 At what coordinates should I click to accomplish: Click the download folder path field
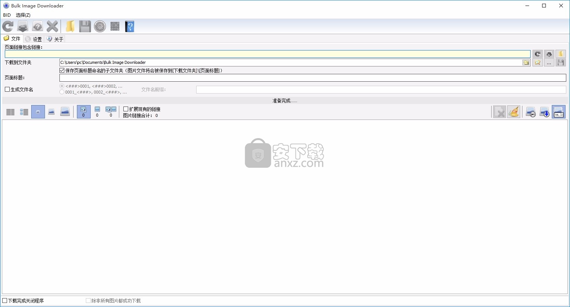tap(291, 63)
